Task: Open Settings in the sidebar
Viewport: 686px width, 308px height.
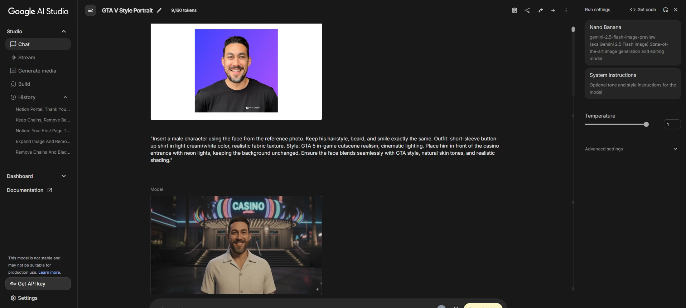Action: [x=24, y=298]
